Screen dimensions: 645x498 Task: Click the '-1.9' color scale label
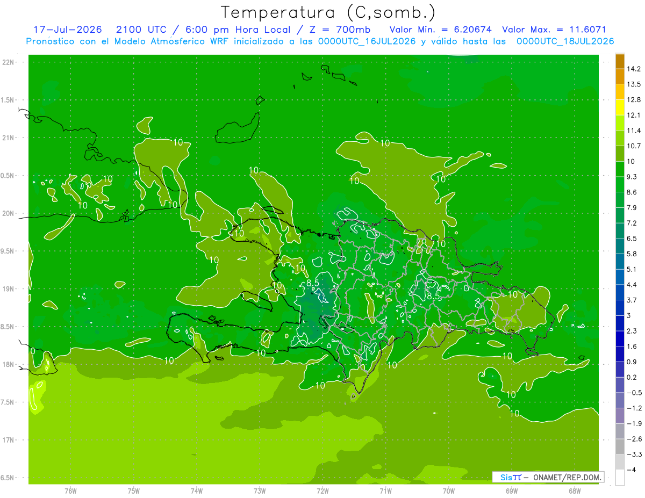tap(635, 423)
